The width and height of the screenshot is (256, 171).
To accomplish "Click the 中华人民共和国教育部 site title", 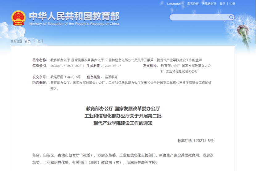I will pos(74,16).
